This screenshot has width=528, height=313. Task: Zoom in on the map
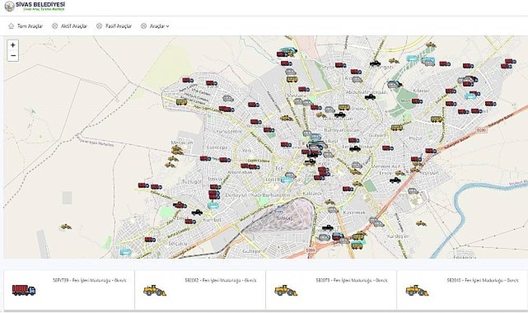(x=13, y=45)
